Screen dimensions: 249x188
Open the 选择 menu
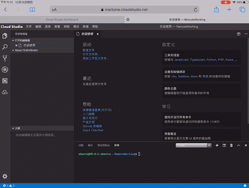click(48, 27)
